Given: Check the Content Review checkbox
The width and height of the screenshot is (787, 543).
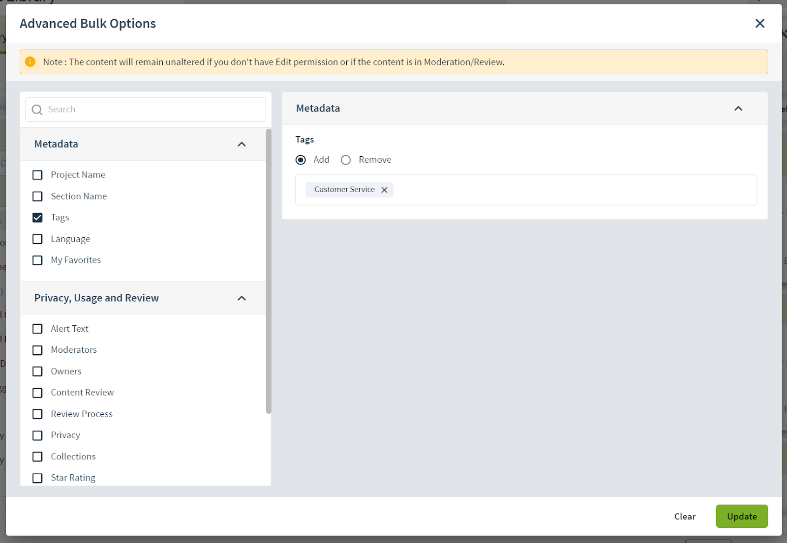Looking at the screenshot, I should 37,393.
